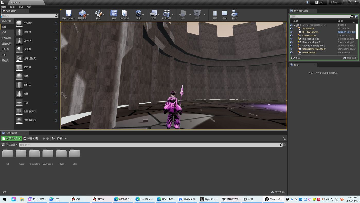Hide CameraActor using its eye icon

point(291,35)
